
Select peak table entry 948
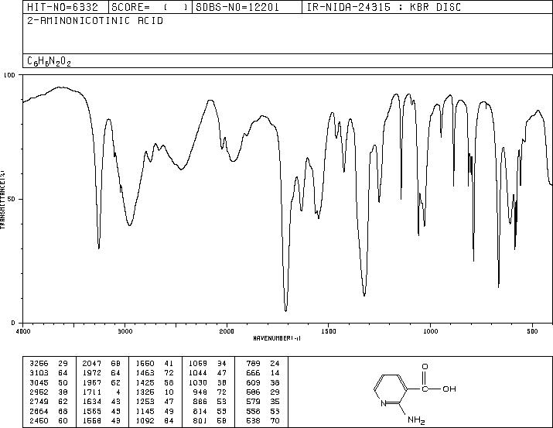200,392
